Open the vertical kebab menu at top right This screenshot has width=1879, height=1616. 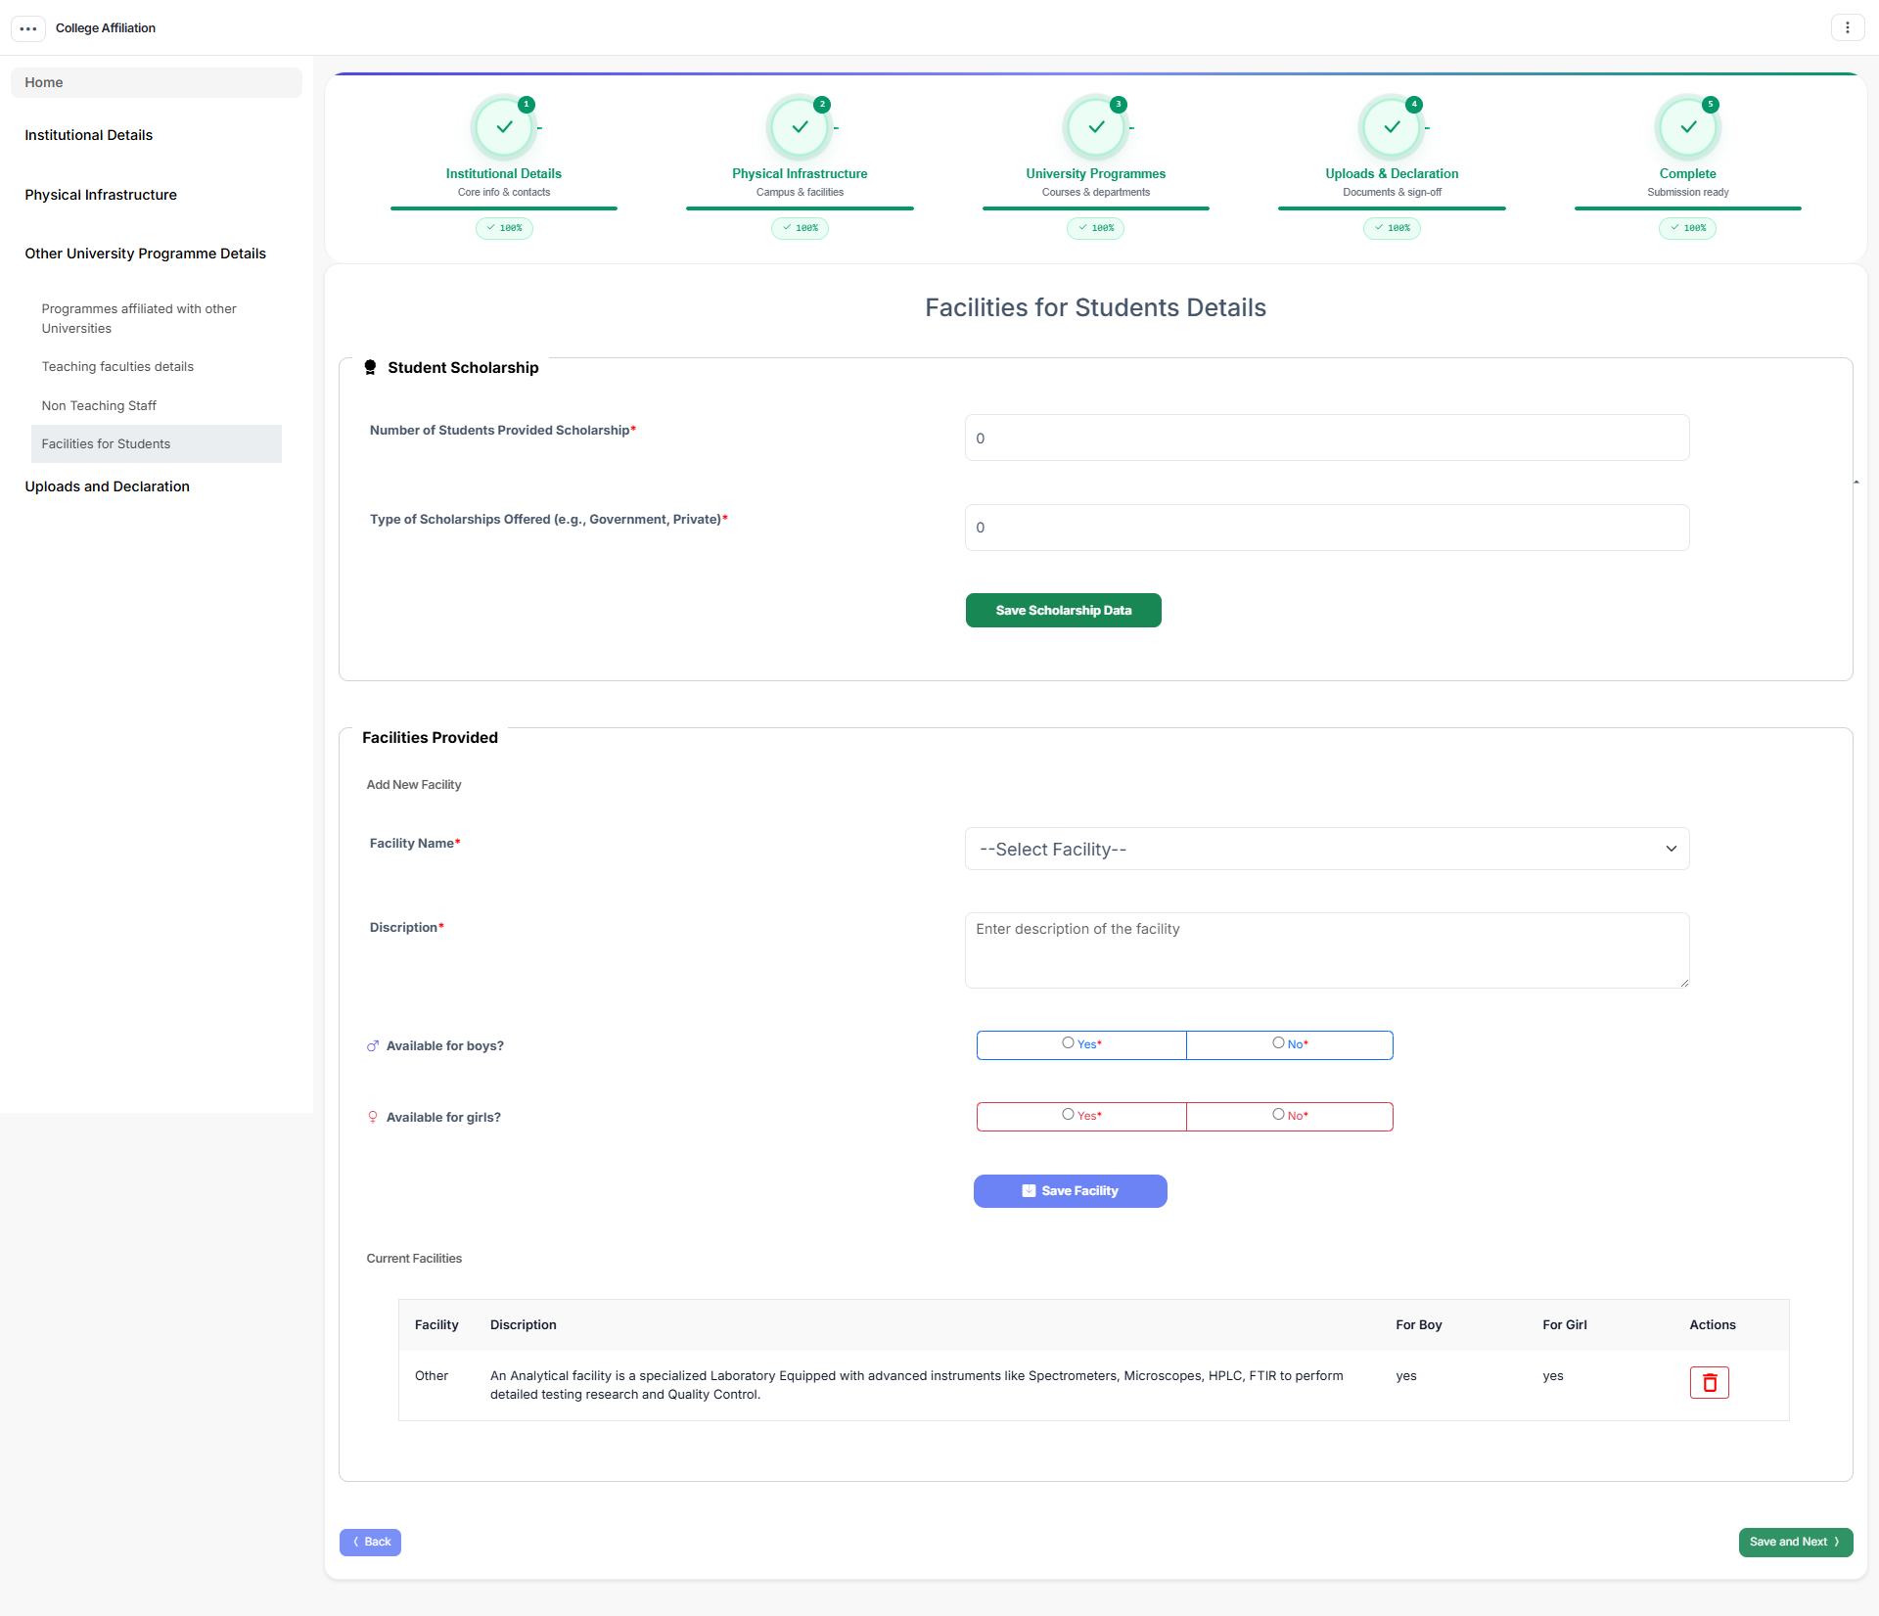[1847, 27]
